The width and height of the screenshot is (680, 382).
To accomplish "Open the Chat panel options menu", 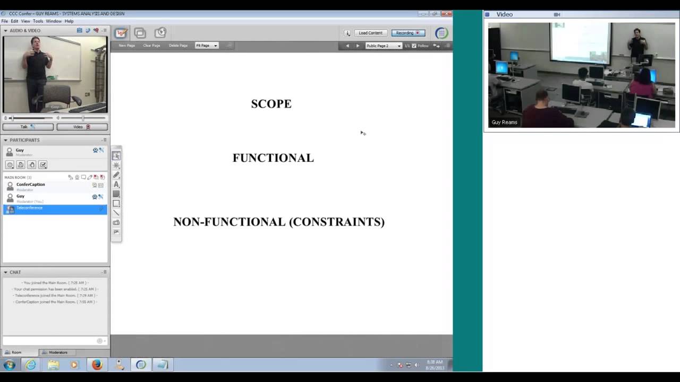I will (x=104, y=272).
